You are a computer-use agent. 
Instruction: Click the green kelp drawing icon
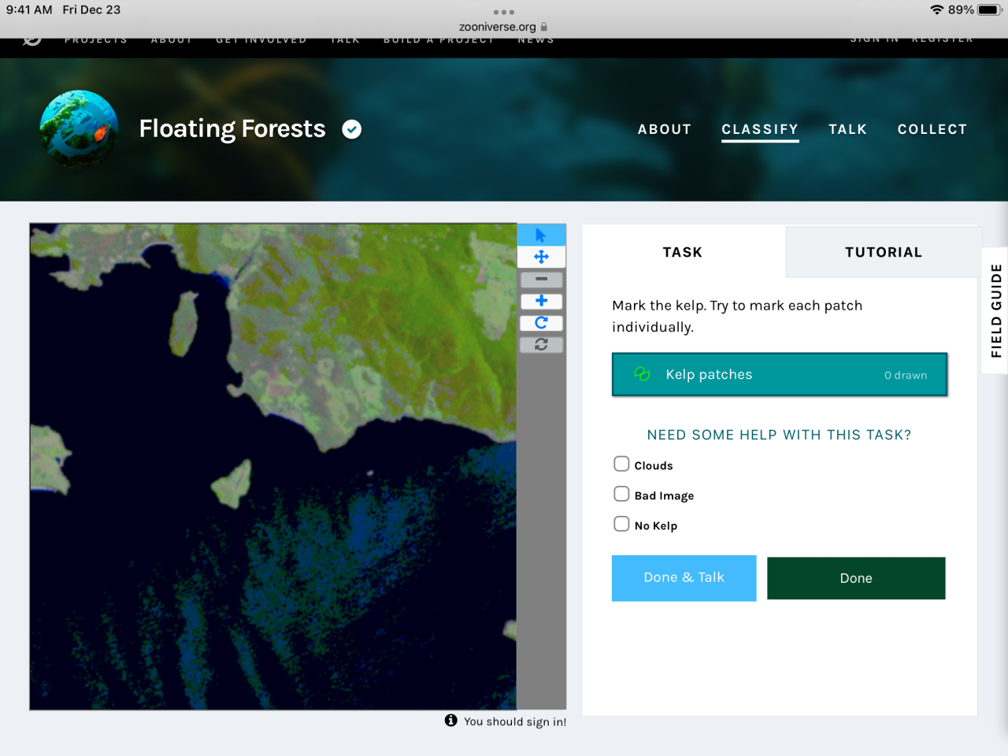click(642, 374)
